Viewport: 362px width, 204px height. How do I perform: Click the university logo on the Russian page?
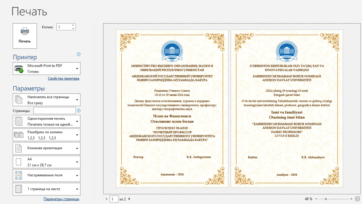[172, 51]
